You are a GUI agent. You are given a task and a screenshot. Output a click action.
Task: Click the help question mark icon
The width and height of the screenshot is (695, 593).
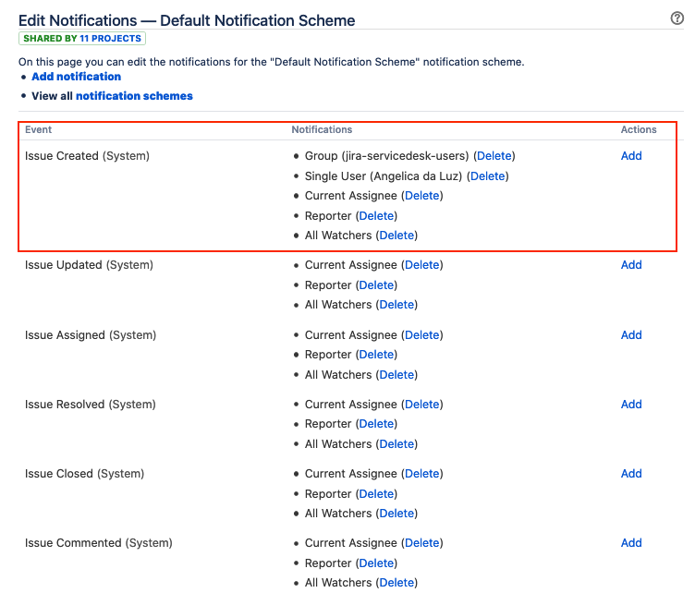pyautogui.click(x=677, y=18)
